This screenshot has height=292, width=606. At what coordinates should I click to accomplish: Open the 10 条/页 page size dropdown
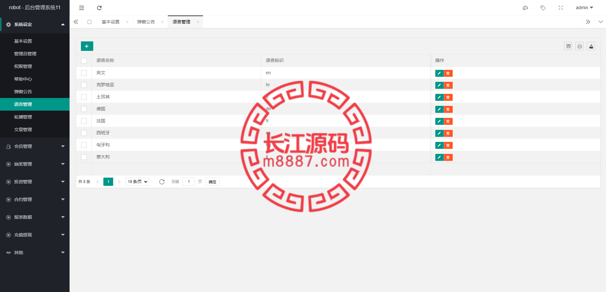click(137, 182)
